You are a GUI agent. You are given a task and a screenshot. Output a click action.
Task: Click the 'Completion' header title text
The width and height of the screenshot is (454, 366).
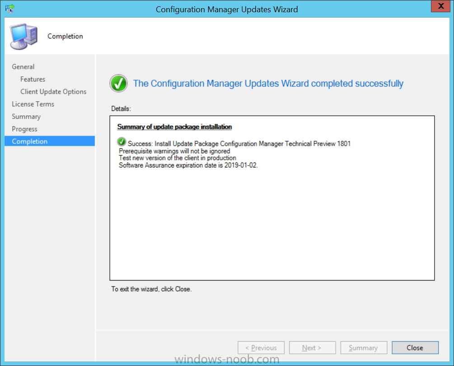pyautogui.click(x=65, y=36)
